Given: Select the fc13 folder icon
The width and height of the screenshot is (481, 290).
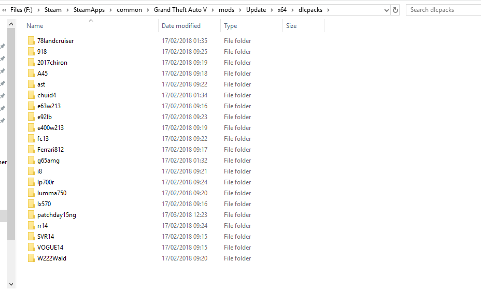Looking at the screenshot, I should (x=31, y=139).
